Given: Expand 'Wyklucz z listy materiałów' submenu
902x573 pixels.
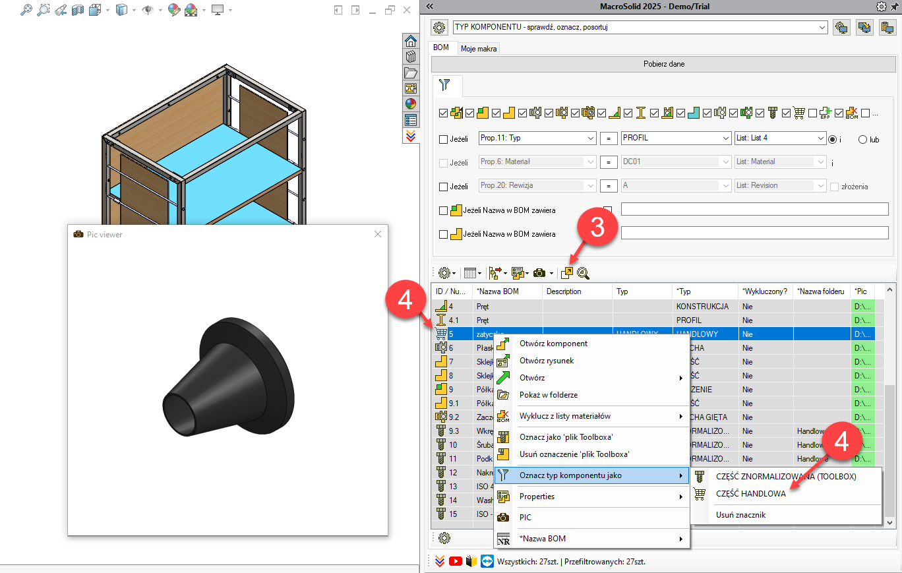Looking at the screenshot, I should pyautogui.click(x=592, y=416).
